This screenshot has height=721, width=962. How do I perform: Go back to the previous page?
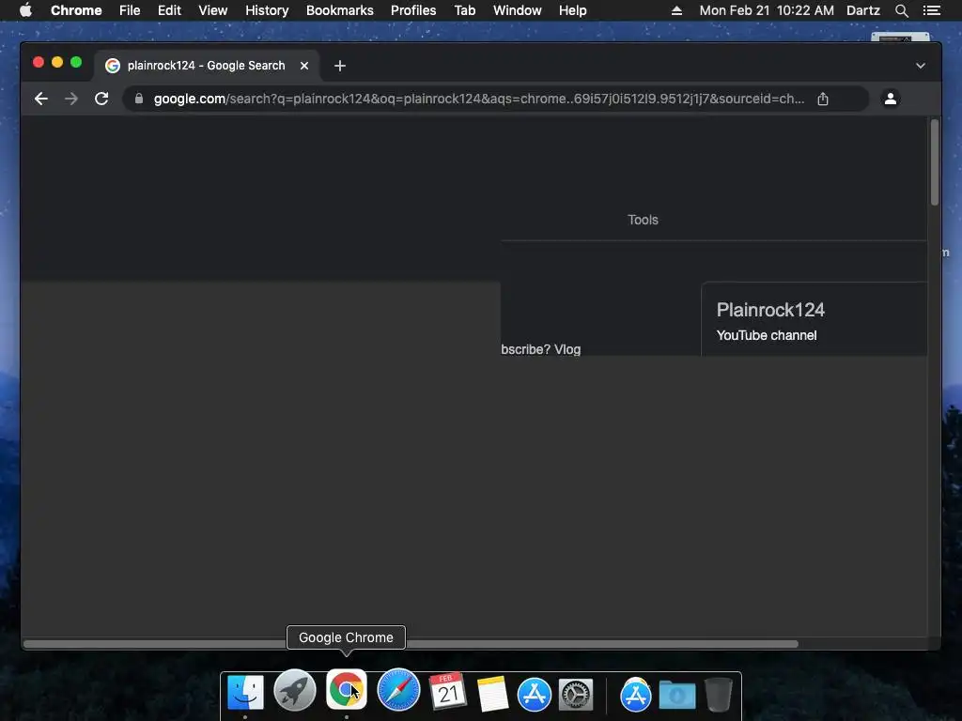pos(41,99)
